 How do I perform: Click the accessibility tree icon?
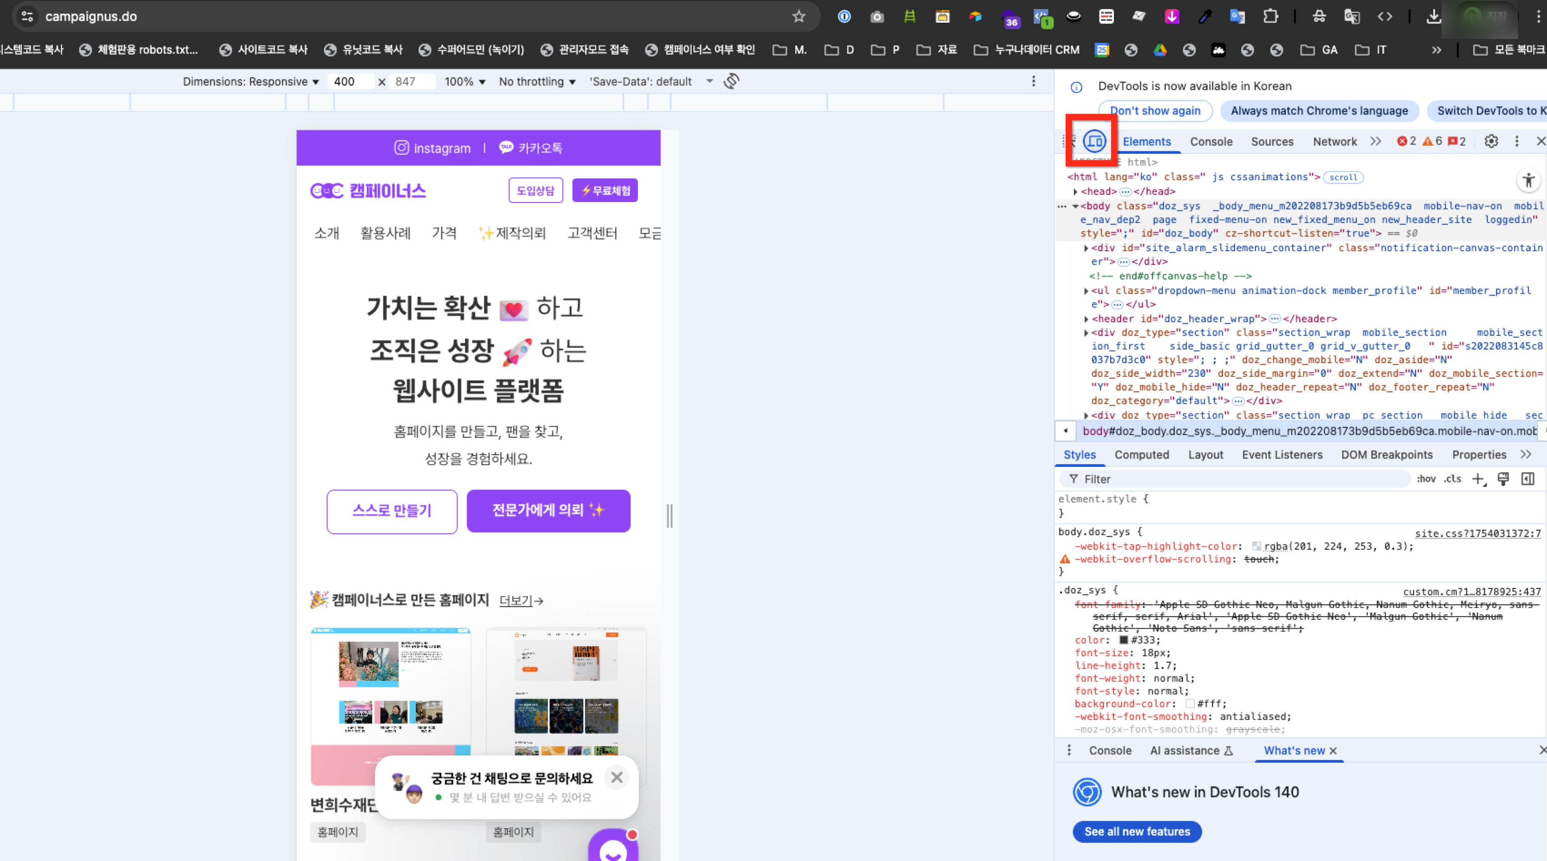click(x=1528, y=180)
